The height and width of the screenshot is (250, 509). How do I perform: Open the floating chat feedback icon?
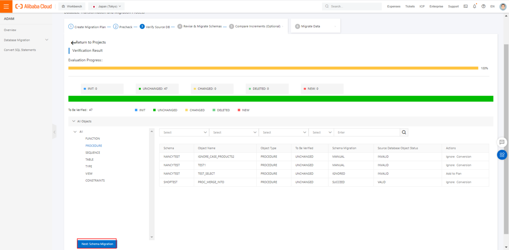502,142
